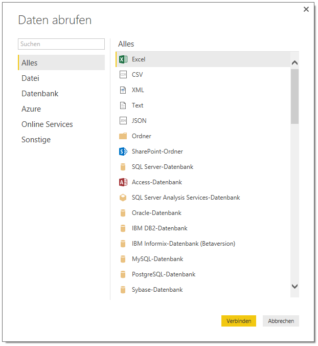This screenshot has width=318, height=346.
Task: Click into the Suchen search field
Action: coord(61,44)
